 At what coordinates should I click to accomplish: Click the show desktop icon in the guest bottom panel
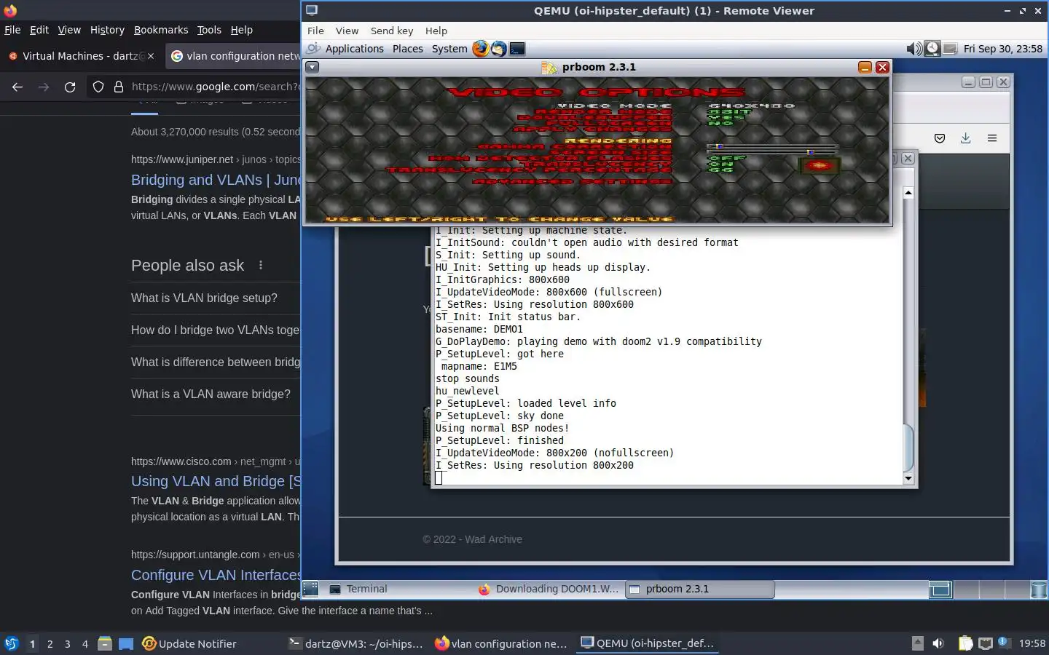click(x=311, y=589)
